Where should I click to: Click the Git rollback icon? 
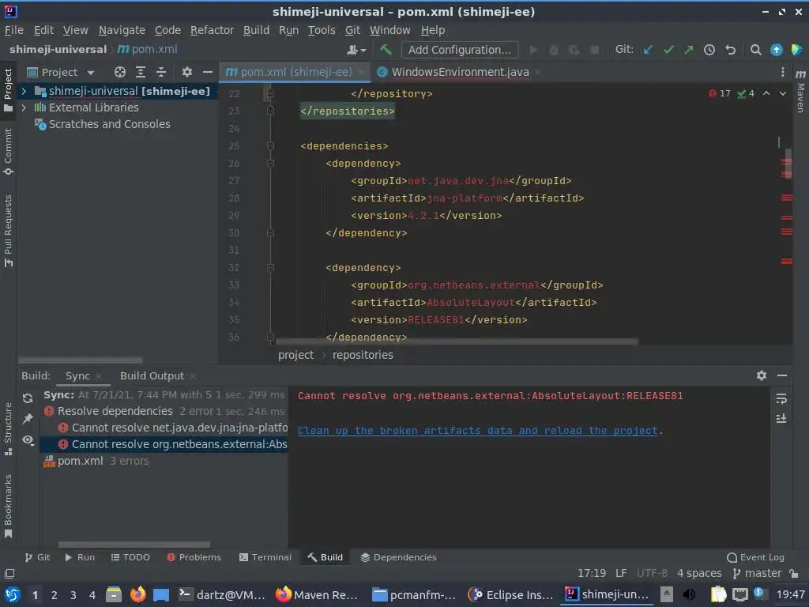coord(730,50)
